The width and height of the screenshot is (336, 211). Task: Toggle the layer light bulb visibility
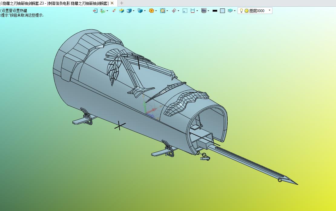click(x=241, y=11)
